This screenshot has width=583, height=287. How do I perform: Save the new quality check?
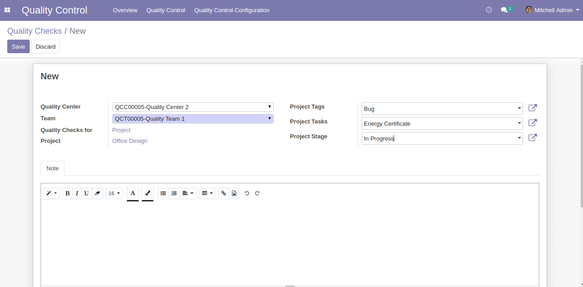[x=18, y=46]
